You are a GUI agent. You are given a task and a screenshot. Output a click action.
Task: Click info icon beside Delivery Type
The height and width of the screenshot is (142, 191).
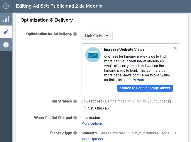(x=75, y=133)
